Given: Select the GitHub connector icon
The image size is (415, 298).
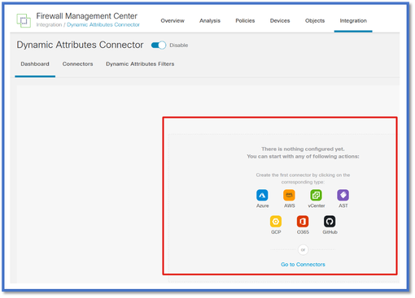Looking at the screenshot, I should point(330,222).
